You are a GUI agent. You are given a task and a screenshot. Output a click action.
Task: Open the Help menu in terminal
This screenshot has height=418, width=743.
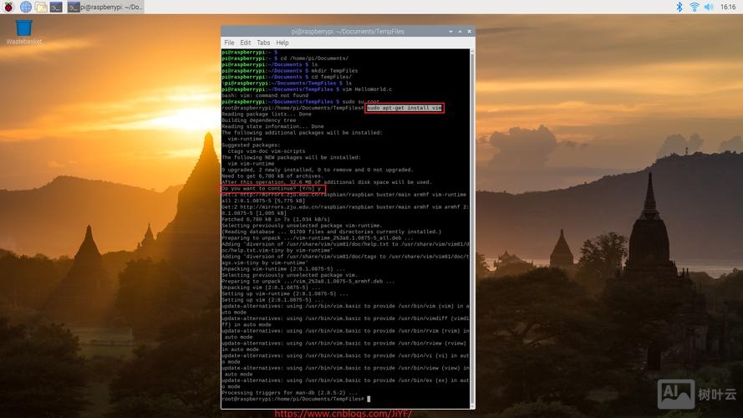pyautogui.click(x=282, y=43)
